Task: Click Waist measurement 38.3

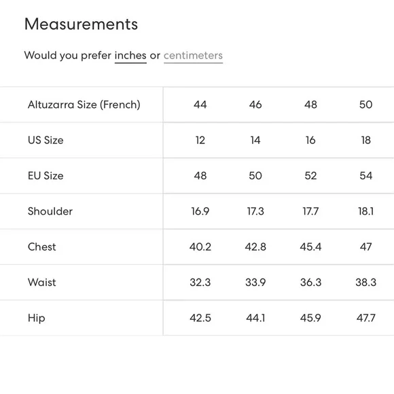Action: click(x=366, y=283)
